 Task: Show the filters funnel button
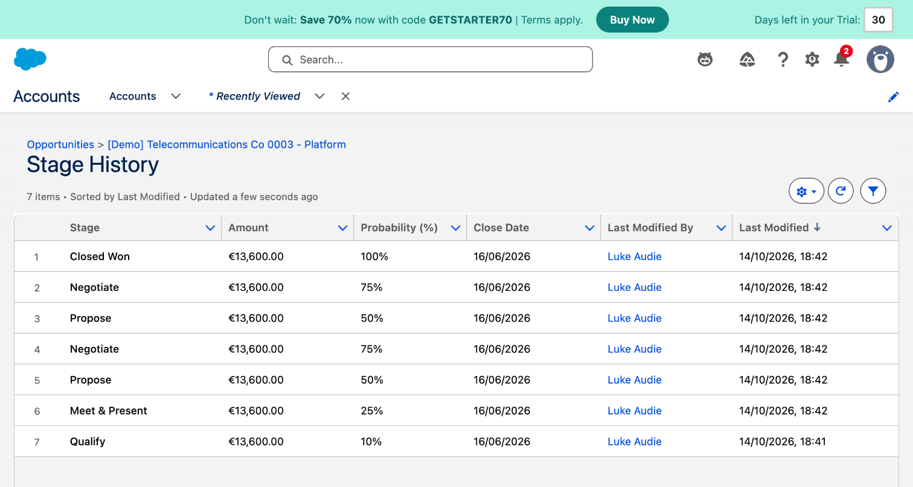click(873, 191)
